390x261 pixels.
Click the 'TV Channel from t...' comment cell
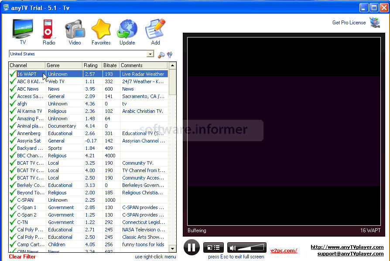point(143,170)
